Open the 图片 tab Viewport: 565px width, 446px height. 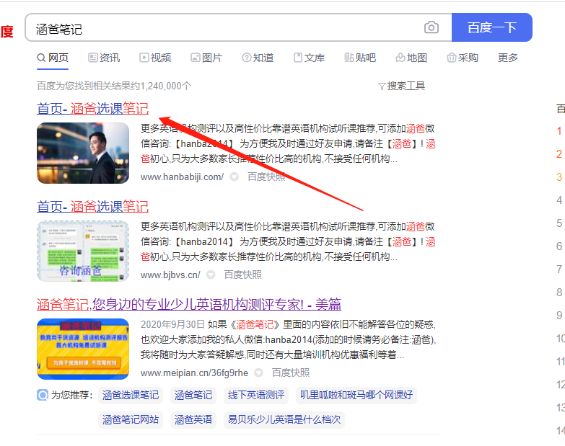coord(206,58)
